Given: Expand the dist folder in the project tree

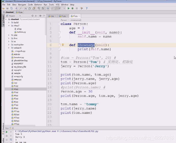Looking at the screenshot, I should [9, 35].
